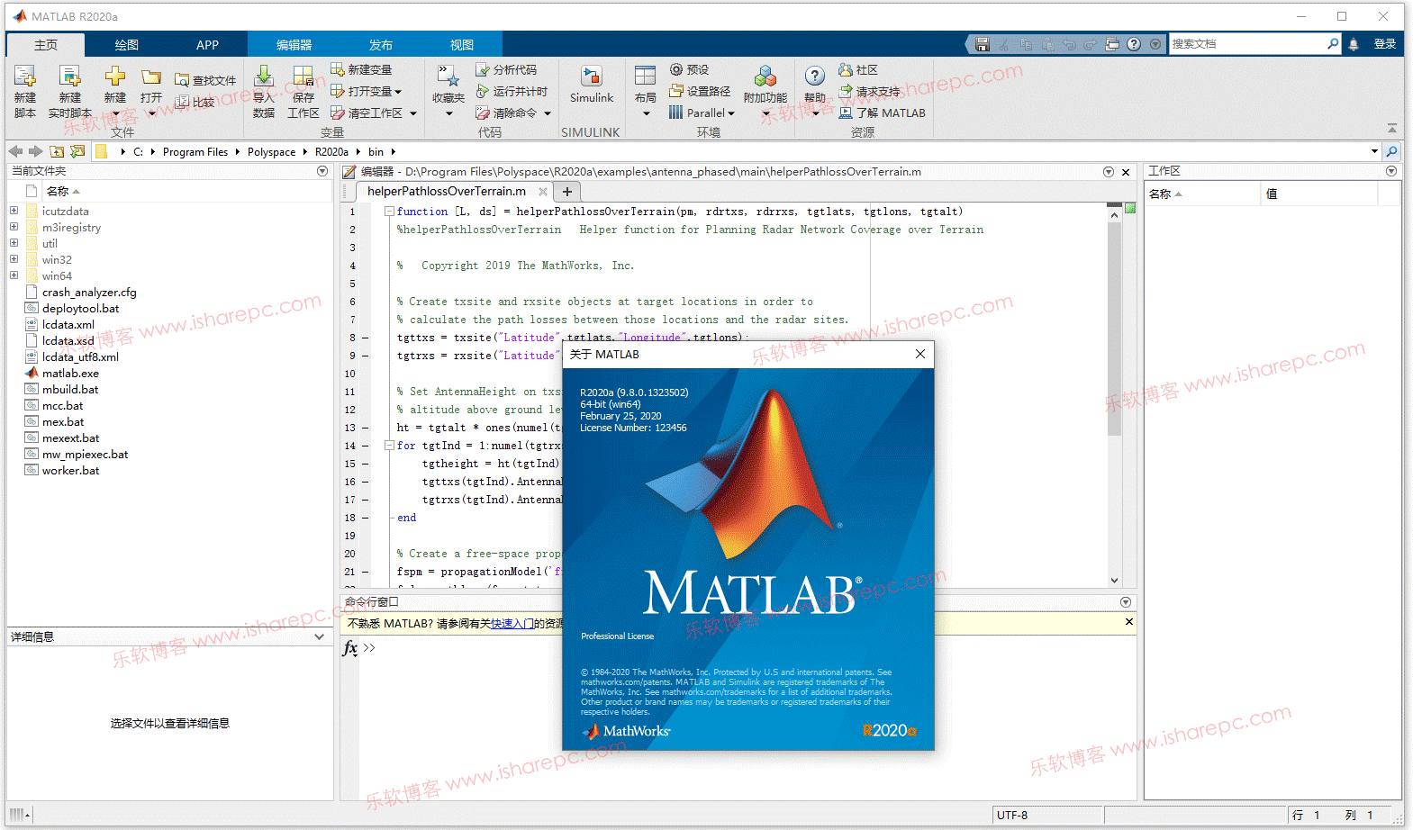The width and height of the screenshot is (1413, 830).
Task: Click 查找文件 find files button
Action: pyautogui.click(x=206, y=80)
